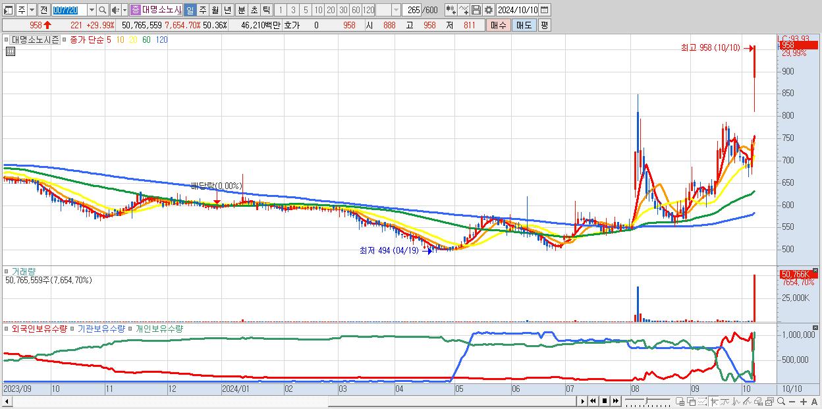Select the 분 (minute) period toggle
Screen dimensions: 822x409
(x=241, y=10)
